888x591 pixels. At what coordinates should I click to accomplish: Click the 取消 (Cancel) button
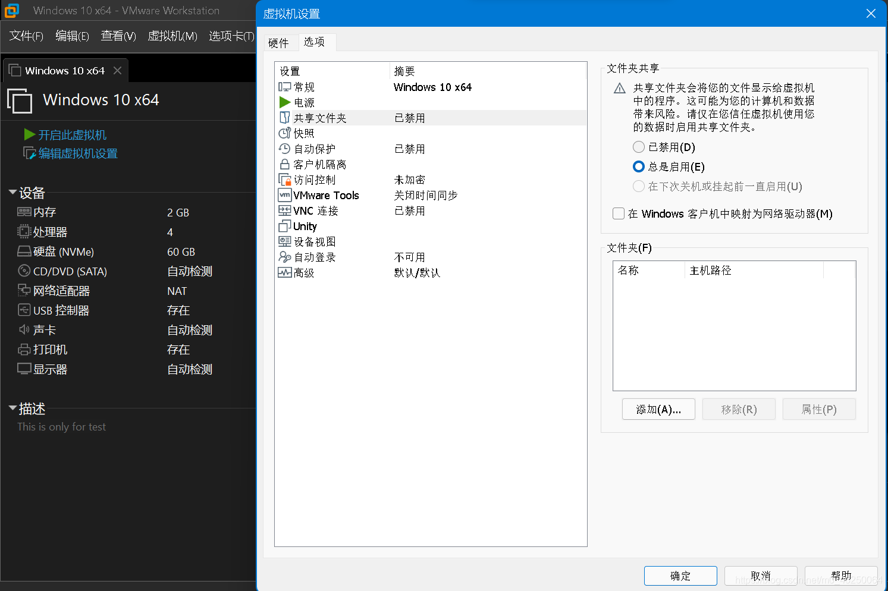click(761, 576)
